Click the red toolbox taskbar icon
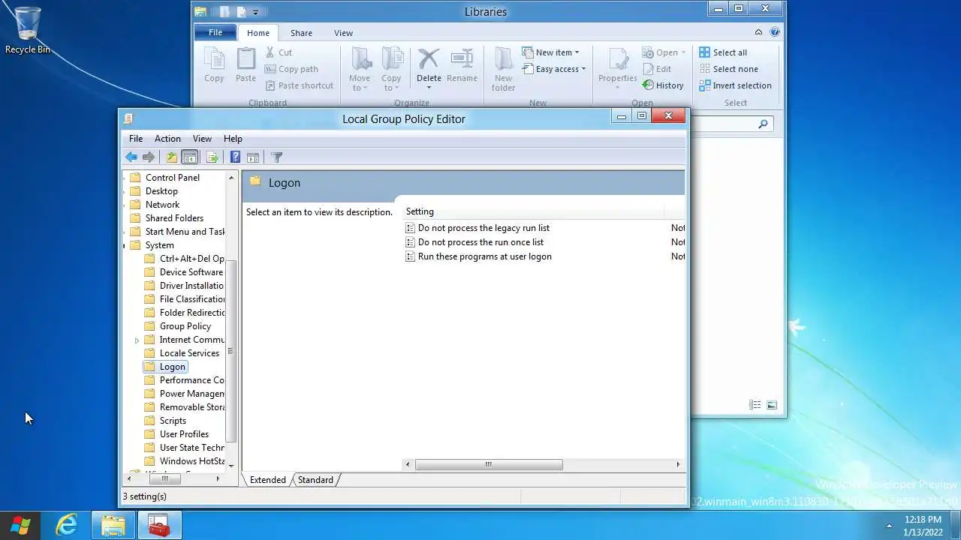The width and height of the screenshot is (961, 540). (158, 525)
